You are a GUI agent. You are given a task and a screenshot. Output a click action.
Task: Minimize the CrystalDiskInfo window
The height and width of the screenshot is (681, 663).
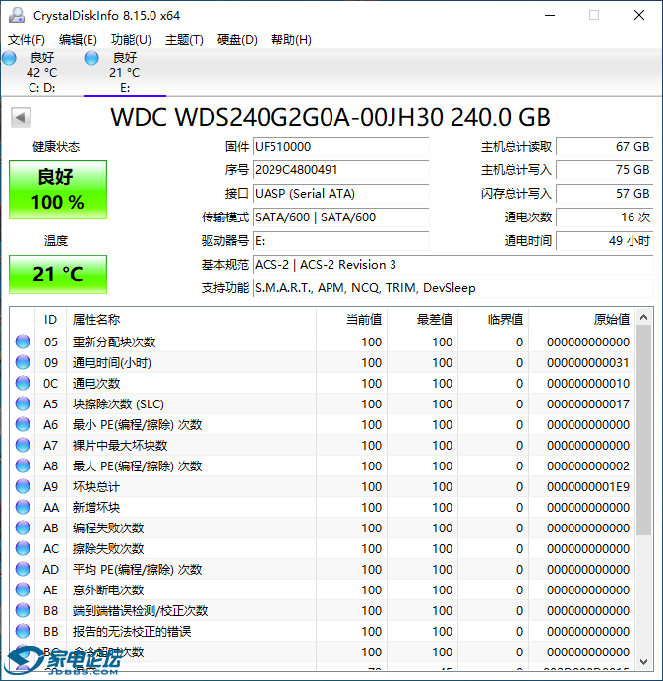click(550, 15)
